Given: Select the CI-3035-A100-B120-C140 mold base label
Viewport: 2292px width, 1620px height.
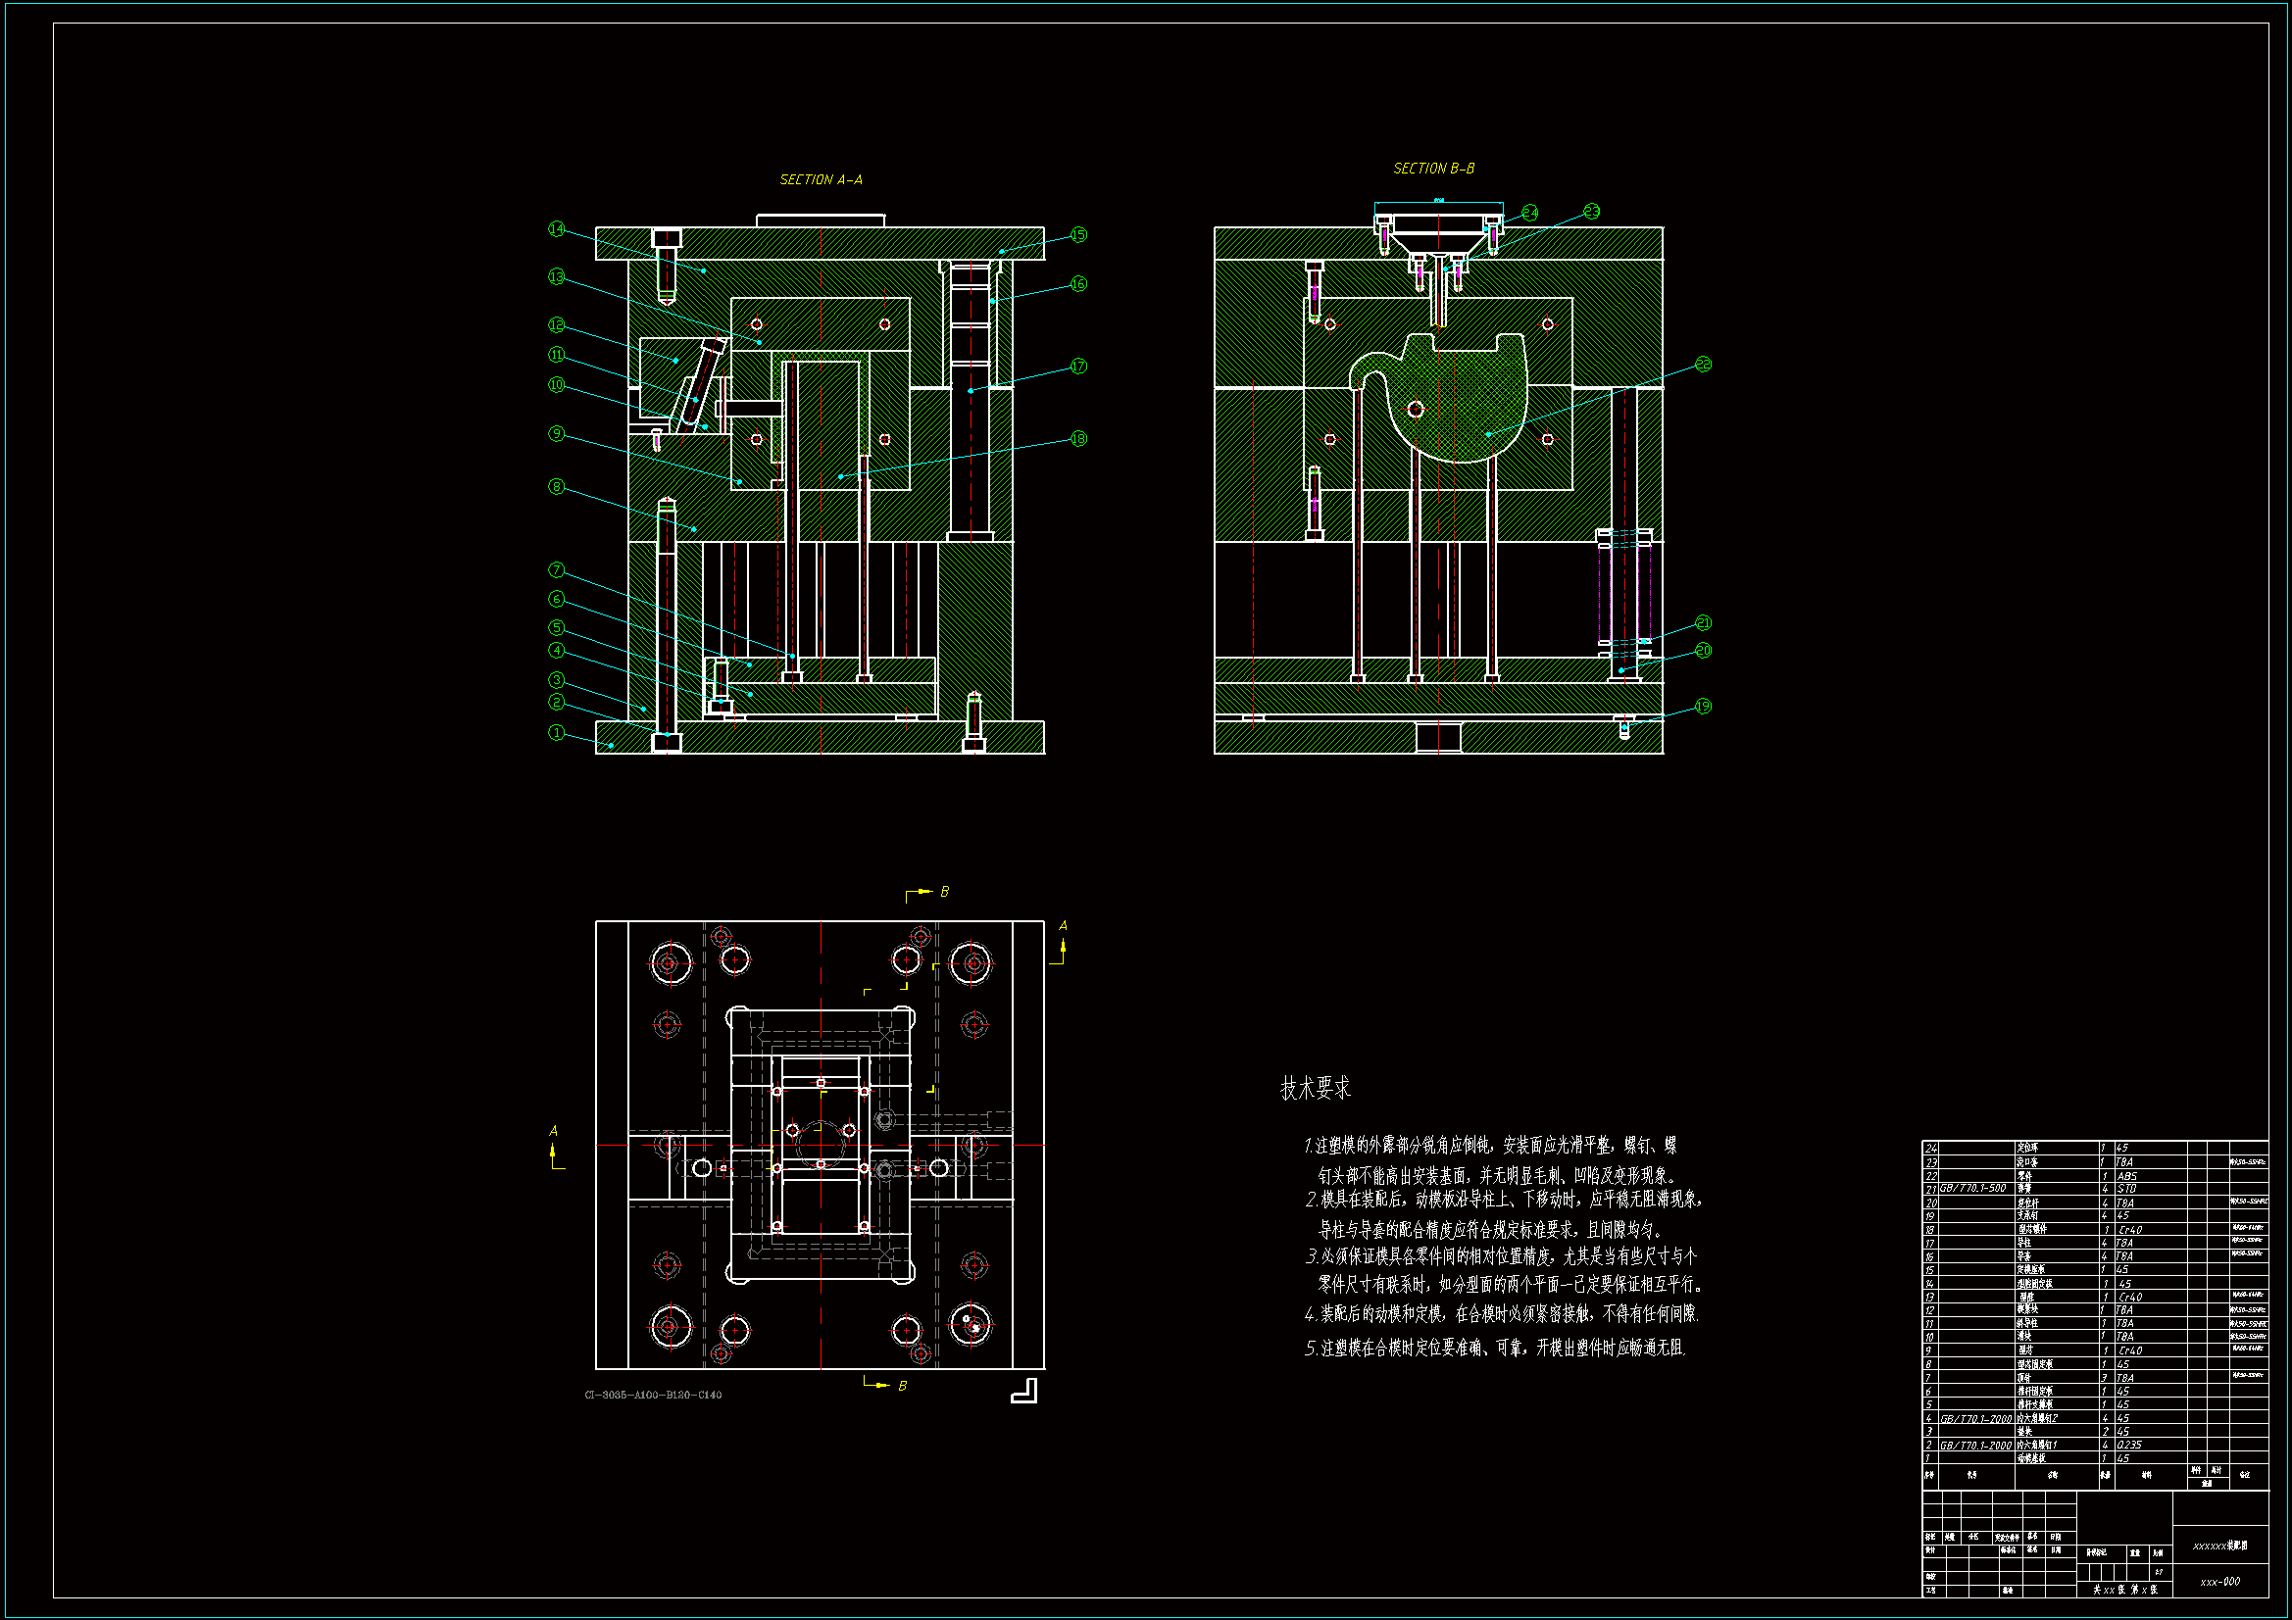Looking at the screenshot, I should pyautogui.click(x=653, y=1396).
